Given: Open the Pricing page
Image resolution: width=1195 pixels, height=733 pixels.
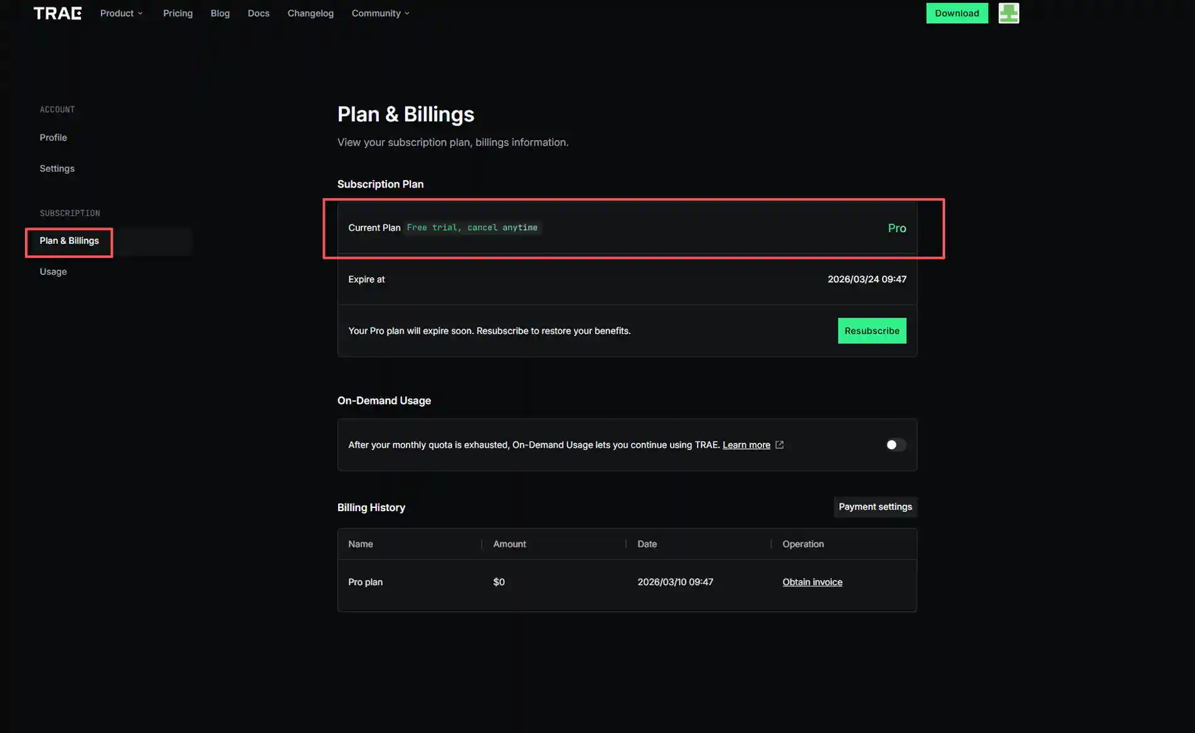Looking at the screenshot, I should (178, 13).
